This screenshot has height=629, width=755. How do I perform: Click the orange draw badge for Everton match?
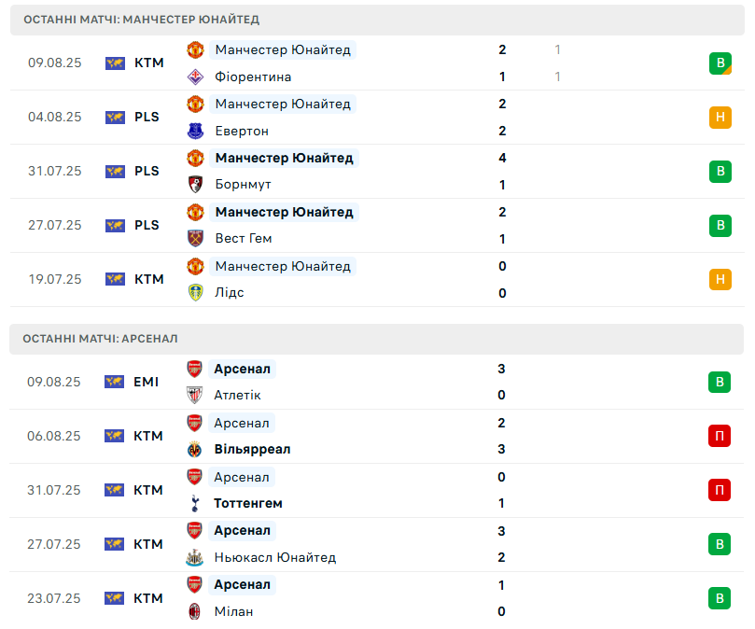click(x=720, y=118)
